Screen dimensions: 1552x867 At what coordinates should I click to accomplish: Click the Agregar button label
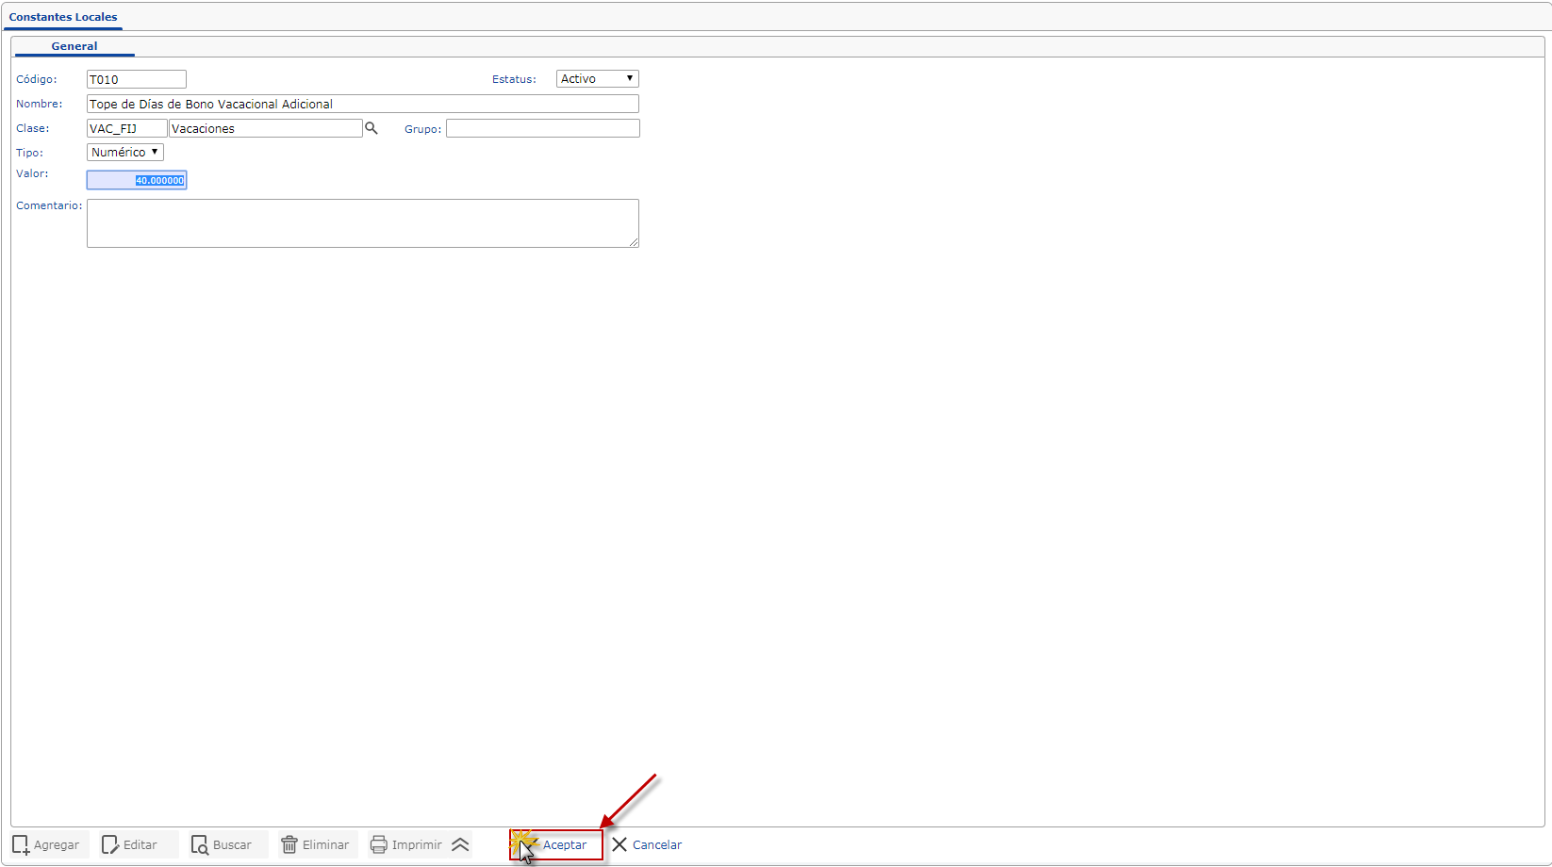point(57,845)
